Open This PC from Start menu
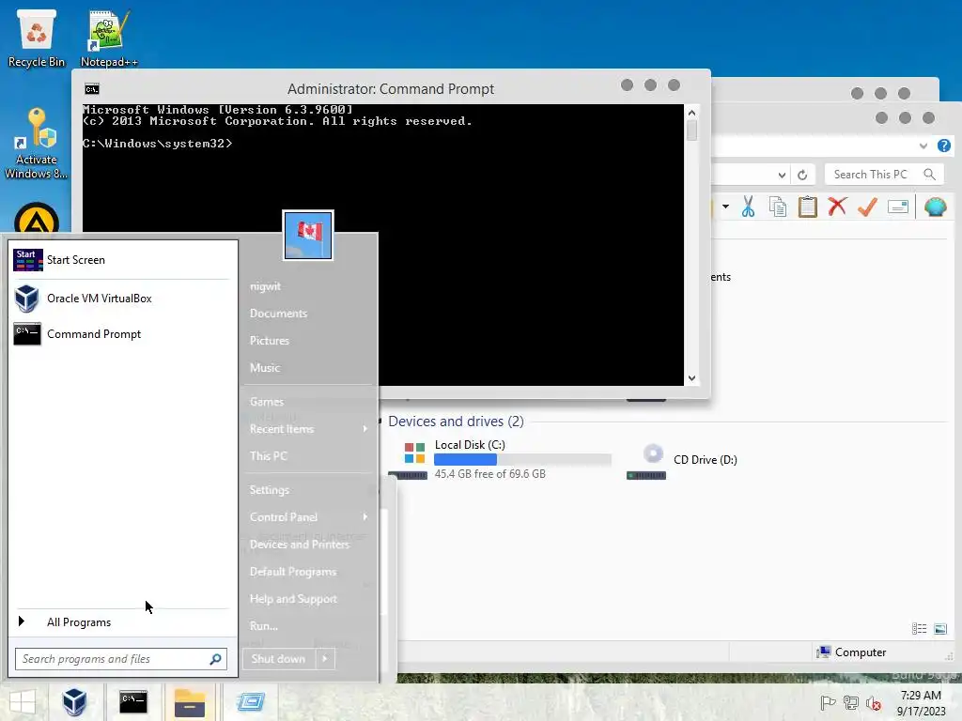The image size is (962, 721). coord(268,456)
